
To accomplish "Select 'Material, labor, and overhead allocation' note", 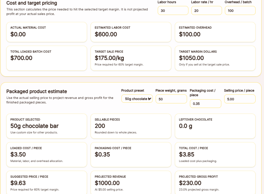I will (x=37, y=161).
